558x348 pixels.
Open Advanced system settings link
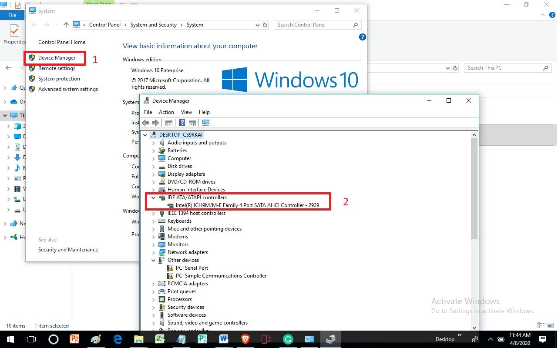tap(68, 89)
